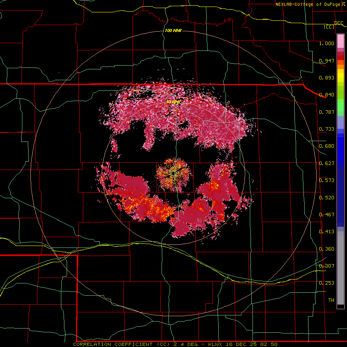Click the 0.680 scale label

[x=327, y=146]
